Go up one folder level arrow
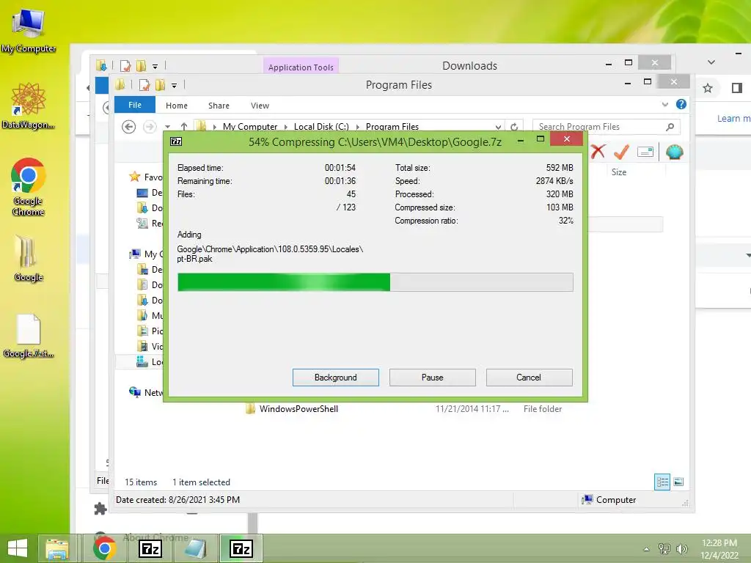Screen dimensions: 751x563 point(184,126)
